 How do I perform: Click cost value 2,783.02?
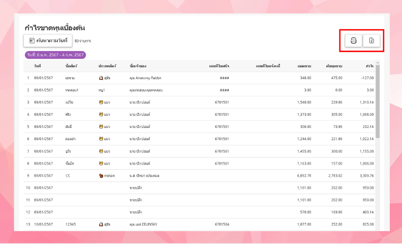pyautogui.click(x=335, y=175)
